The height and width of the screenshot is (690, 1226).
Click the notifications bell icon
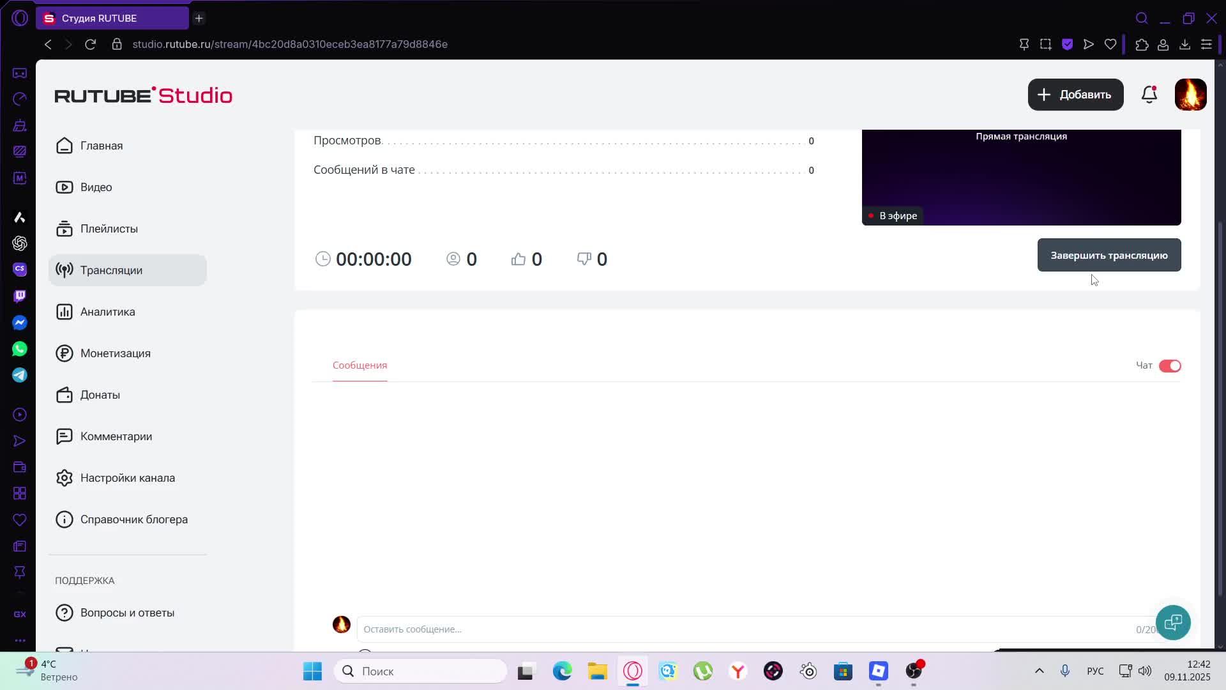pyautogui.click(x=1149, y=95)
